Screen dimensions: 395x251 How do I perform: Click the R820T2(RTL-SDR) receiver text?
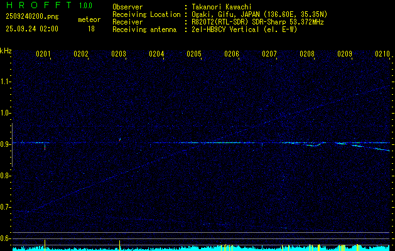(257, 22)
